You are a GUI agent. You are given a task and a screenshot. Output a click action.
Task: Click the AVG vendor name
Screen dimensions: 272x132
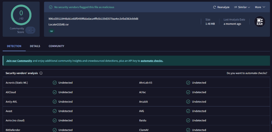pos(142,111)
